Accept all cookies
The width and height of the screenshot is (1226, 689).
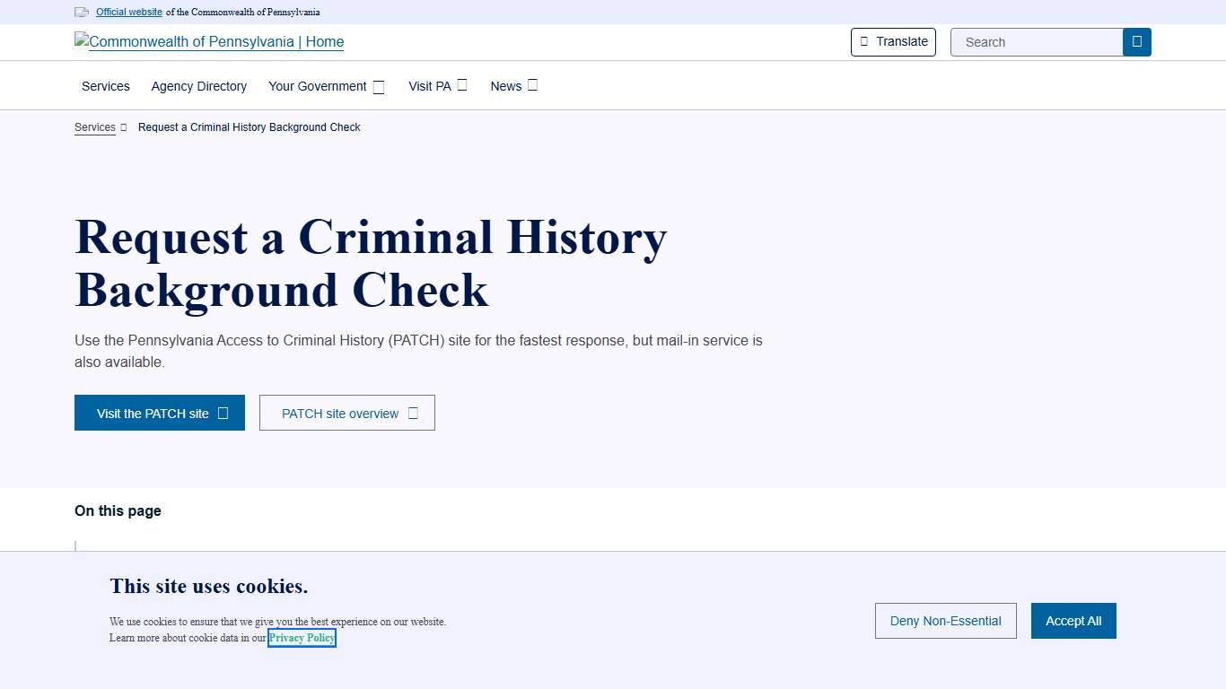pos(1073,621)
